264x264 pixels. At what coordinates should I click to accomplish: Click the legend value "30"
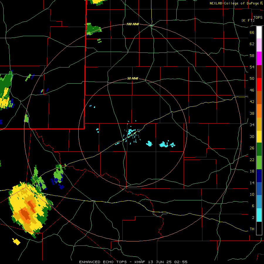pos(252,136)
